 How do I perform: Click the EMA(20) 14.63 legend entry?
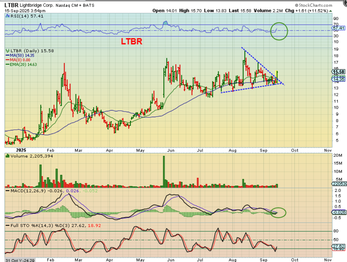[23, 64]
